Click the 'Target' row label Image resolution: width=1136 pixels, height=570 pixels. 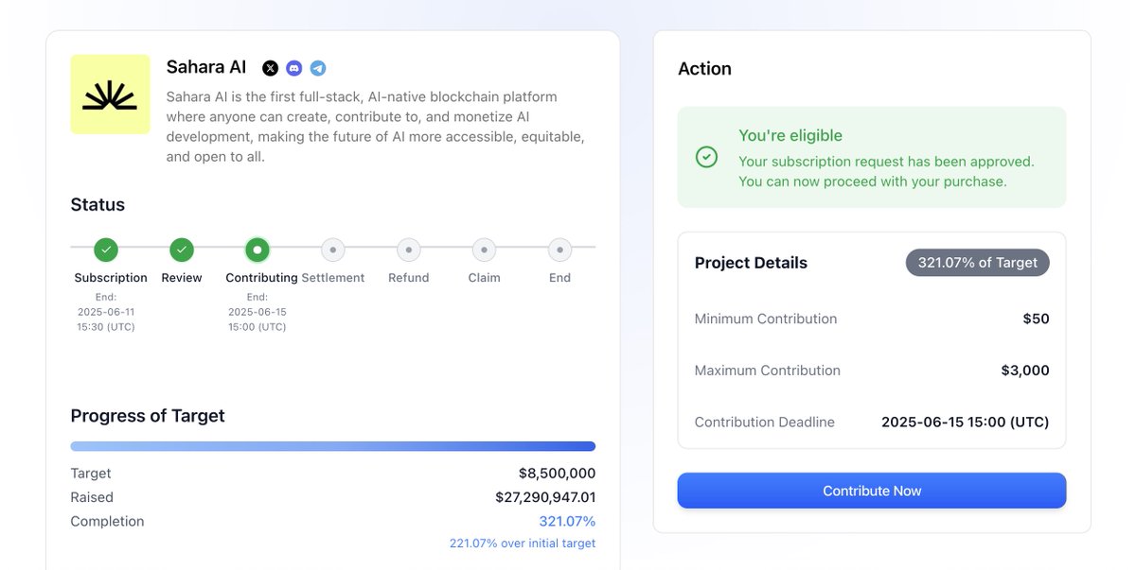coord(91,473)
